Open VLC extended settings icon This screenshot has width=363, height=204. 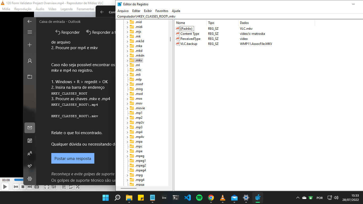tap(54, 187)
